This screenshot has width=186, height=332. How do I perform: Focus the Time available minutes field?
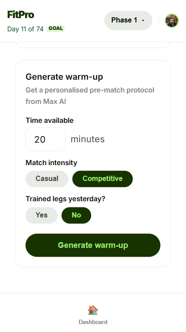pos(45,139)
